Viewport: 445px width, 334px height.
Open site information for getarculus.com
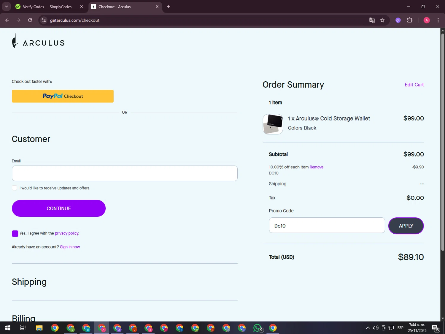click(44, 20)
